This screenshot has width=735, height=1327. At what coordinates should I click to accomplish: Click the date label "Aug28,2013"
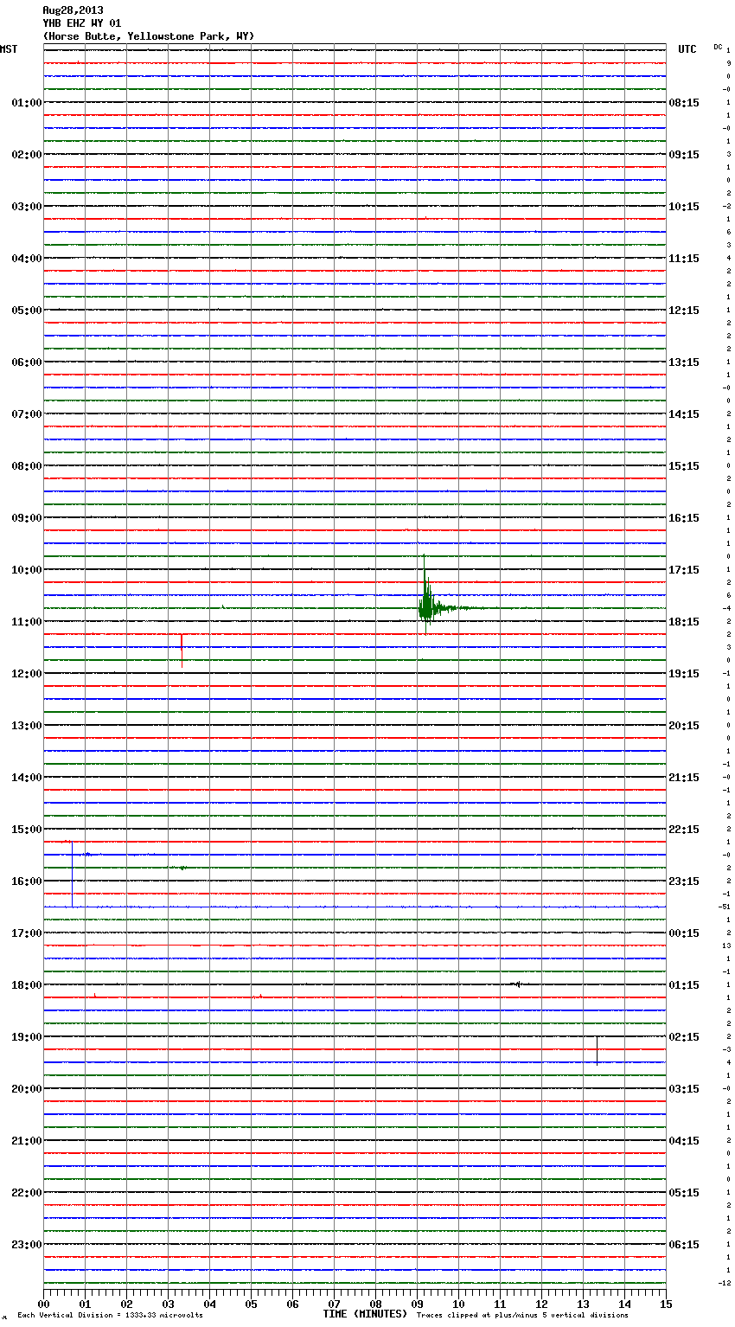(73, 10)
